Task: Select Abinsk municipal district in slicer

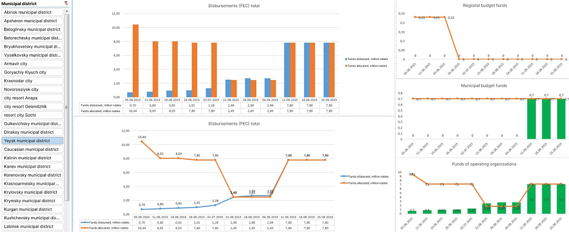Action: (x=32, y=12)
